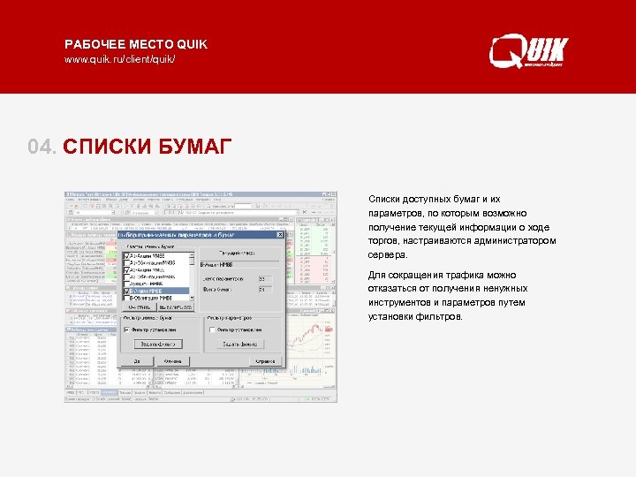
Task: Close the parameters and securities selection dialog
Action: tap(280, 235)
